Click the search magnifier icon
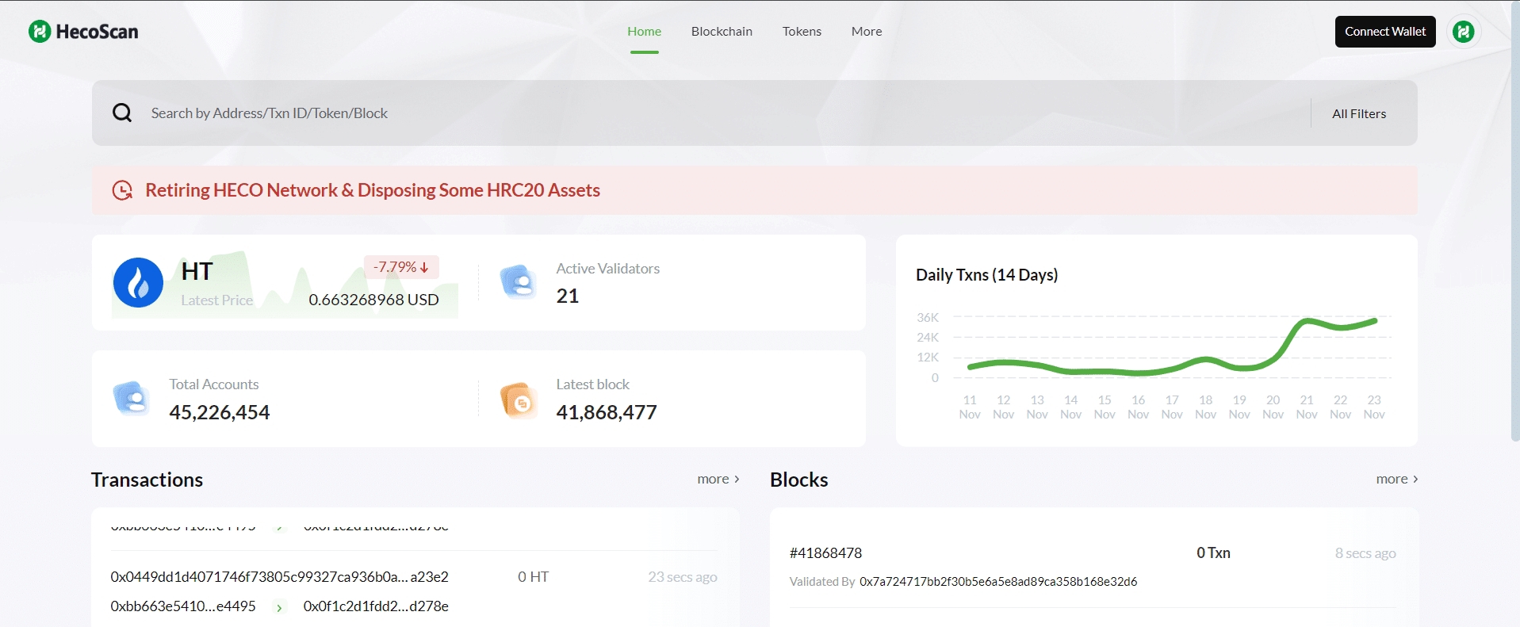 122,113
